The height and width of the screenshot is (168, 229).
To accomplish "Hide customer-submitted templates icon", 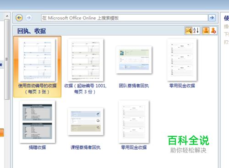I will click(x=213, y=30).
